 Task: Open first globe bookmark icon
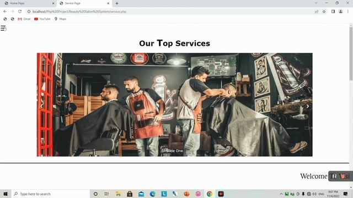5,19
